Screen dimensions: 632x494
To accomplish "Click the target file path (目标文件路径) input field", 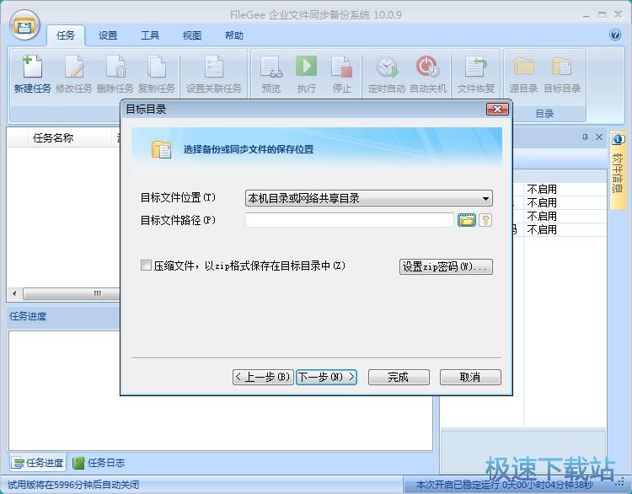I will (350, 220).
